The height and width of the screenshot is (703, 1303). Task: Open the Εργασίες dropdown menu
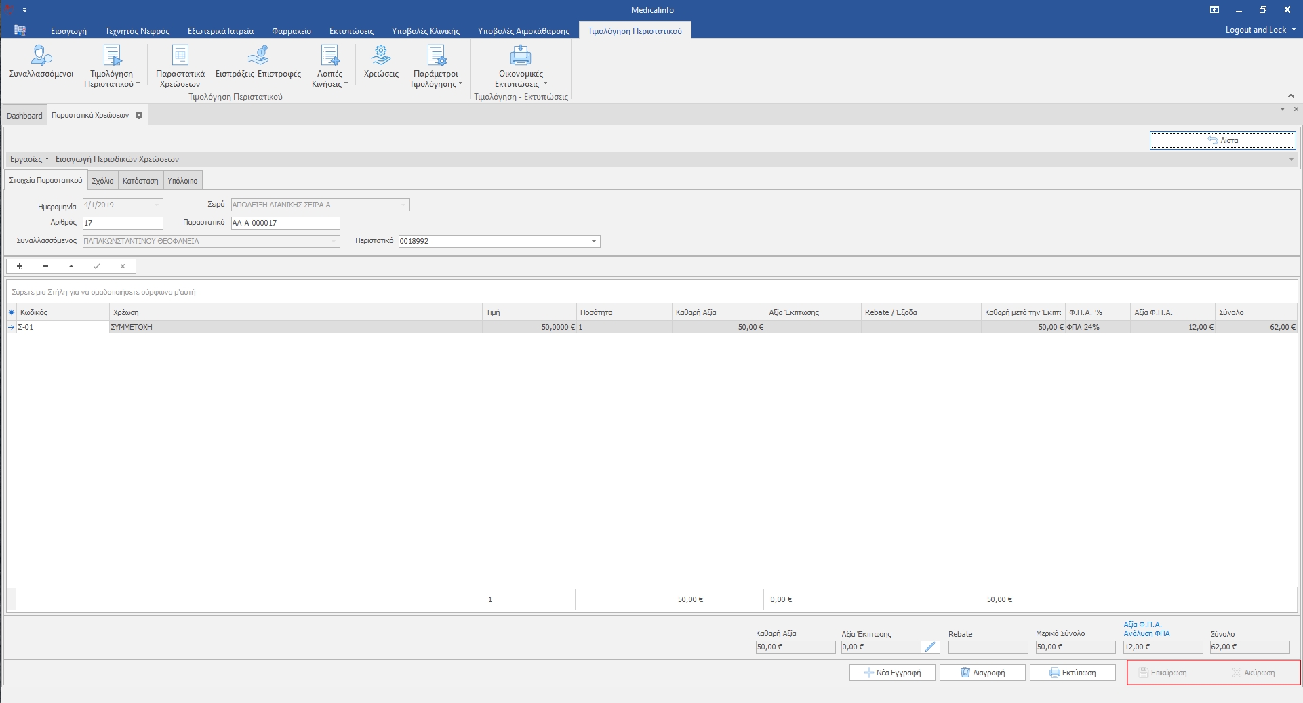(x=29, y=159)
